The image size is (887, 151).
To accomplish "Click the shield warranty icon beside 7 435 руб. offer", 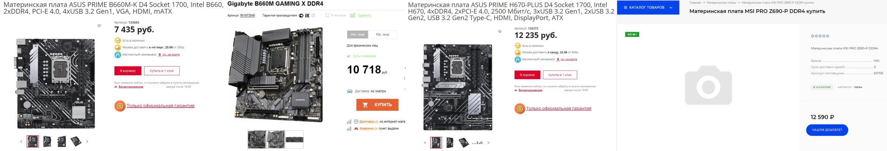I will [120, 106].
